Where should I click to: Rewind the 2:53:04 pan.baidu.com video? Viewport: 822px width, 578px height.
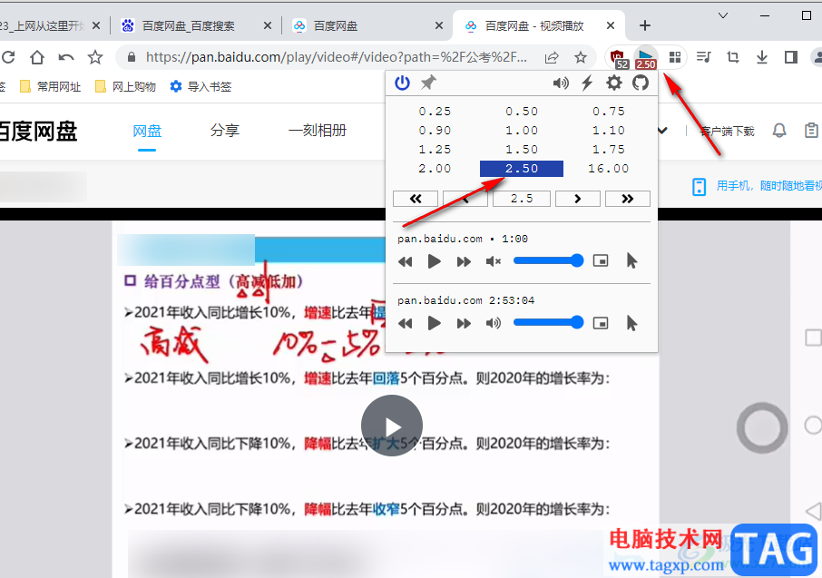[405, 323]
